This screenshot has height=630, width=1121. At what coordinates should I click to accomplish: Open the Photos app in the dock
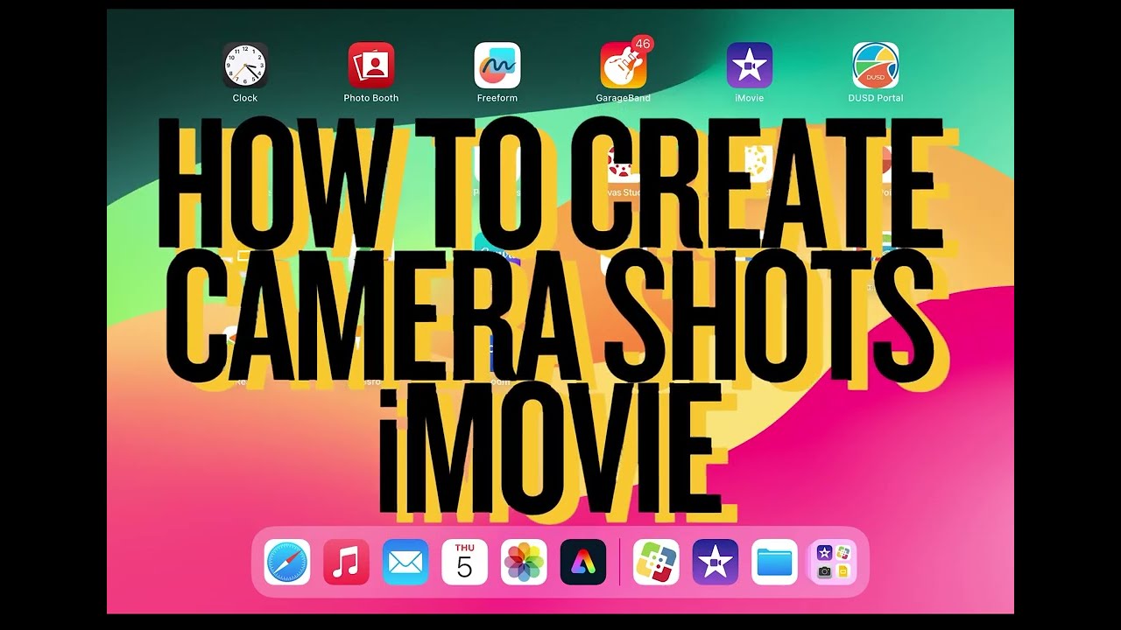click(x=524, y=562)
